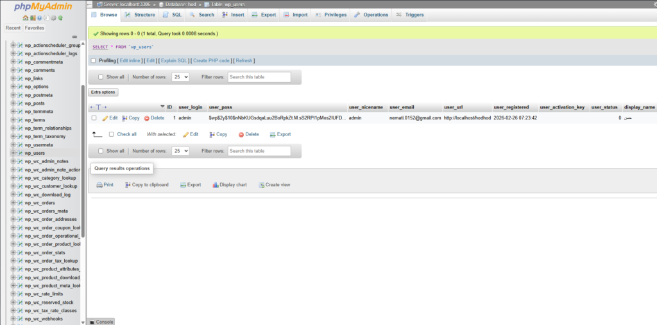Switch to the Search tab
The height and width of the screenshot is (325, 657).
(x=201, y=15)
